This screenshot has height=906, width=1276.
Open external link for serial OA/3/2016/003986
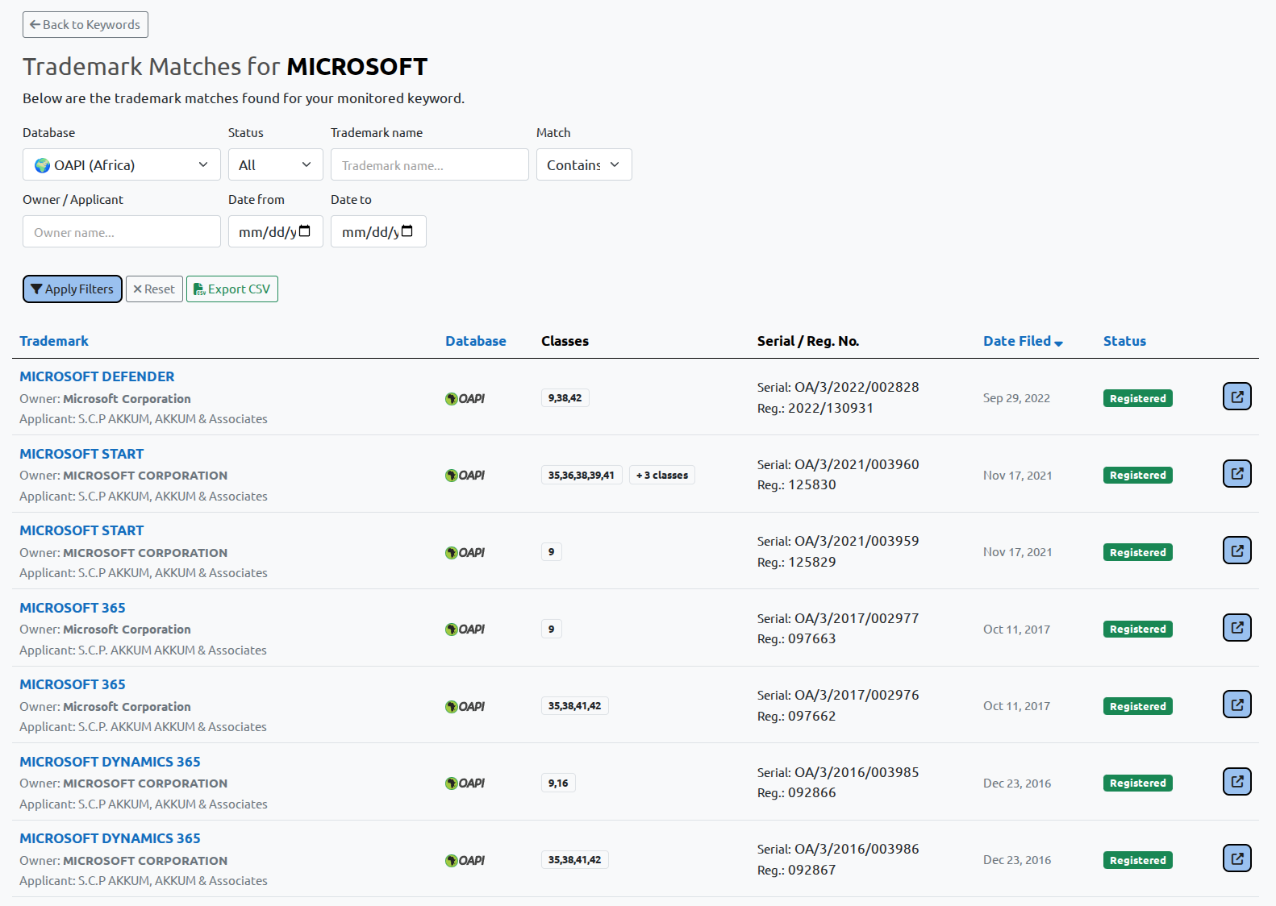coord(1236,858)
